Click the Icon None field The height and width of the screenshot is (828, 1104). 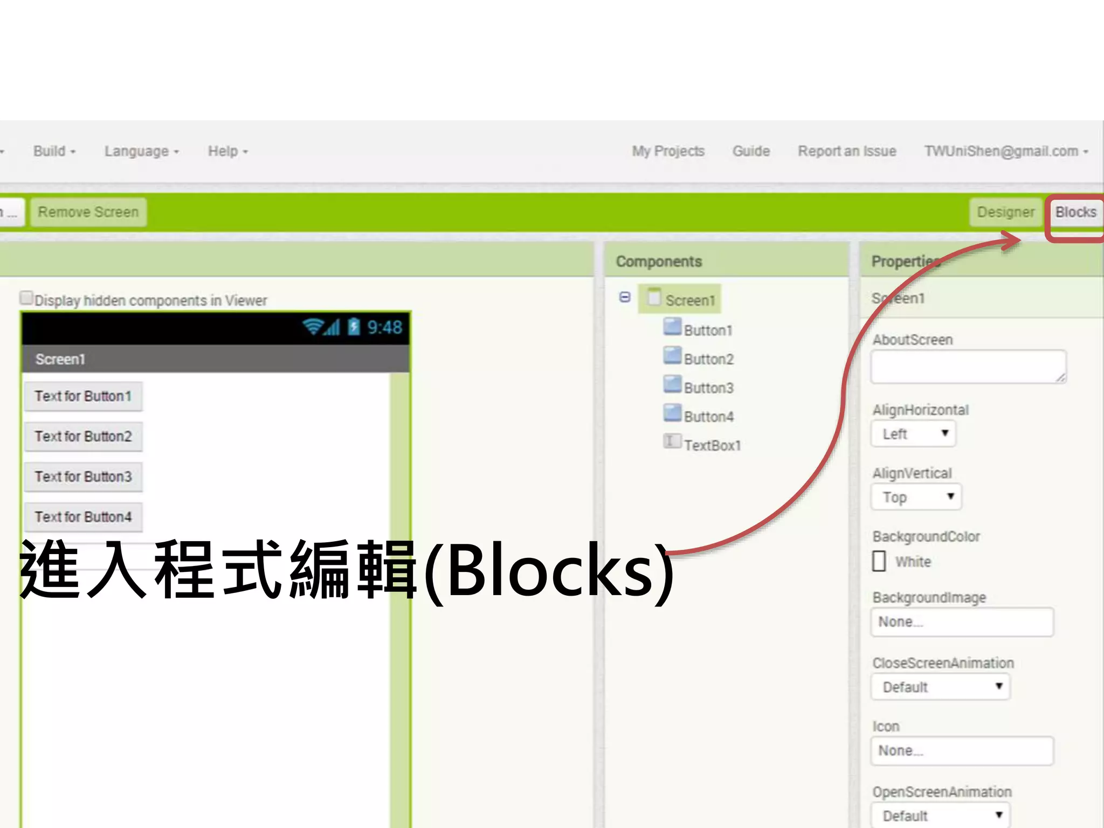962,751
